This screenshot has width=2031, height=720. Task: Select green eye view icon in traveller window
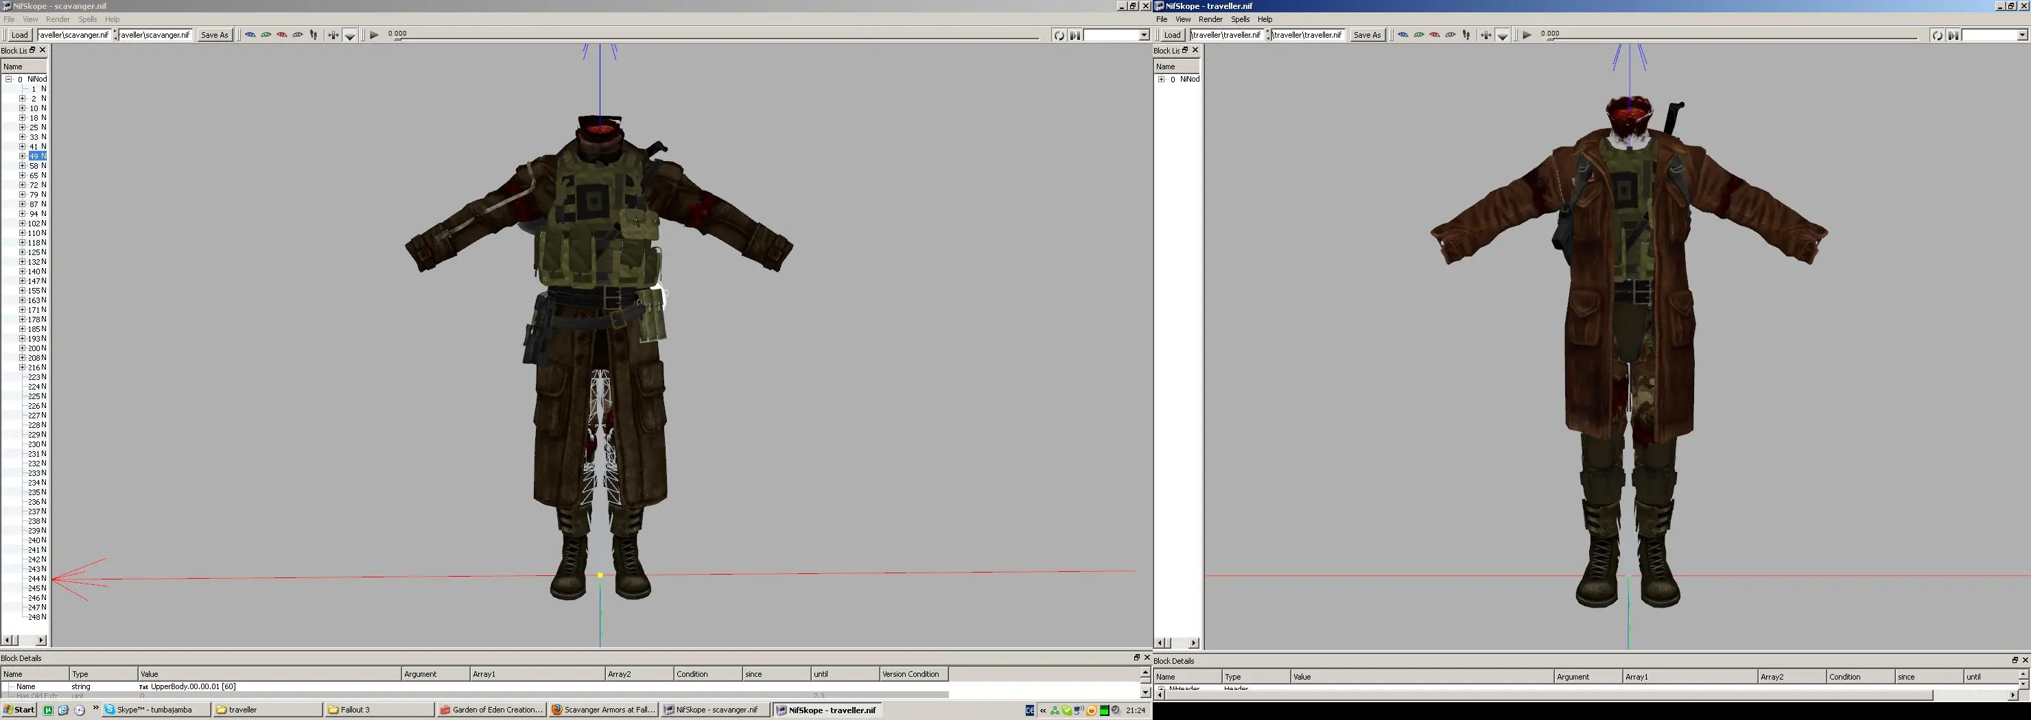(x=1418, y=35)
